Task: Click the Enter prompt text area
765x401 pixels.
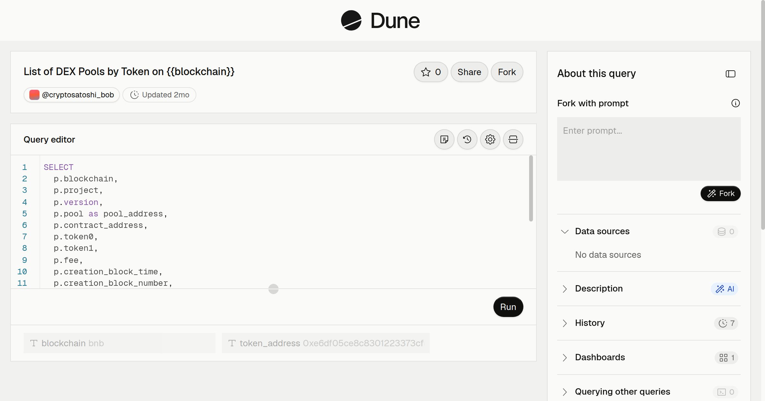Action: coord(649,149)
